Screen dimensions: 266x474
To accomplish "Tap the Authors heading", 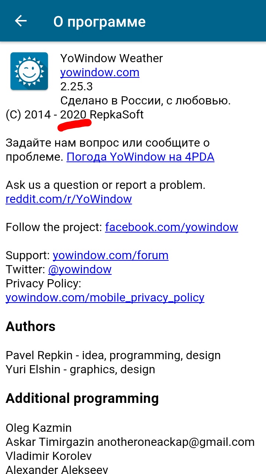I will pyautogui.click(x=31, y=327).
